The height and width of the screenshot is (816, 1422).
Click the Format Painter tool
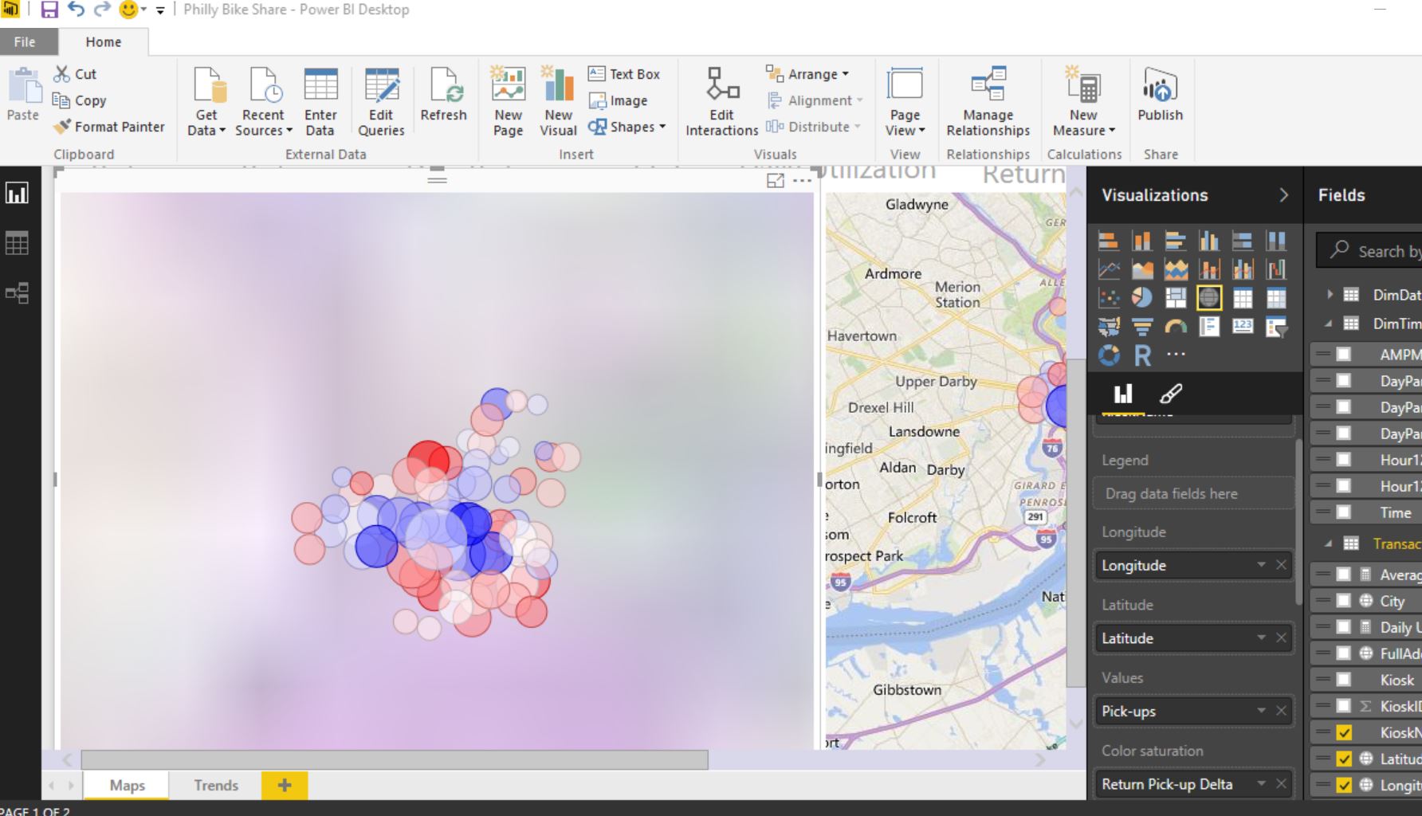(109, 127)
